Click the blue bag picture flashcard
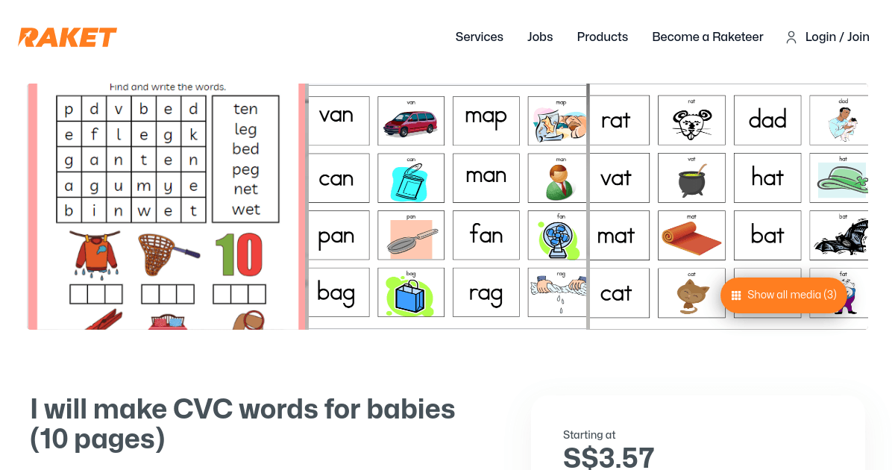The image size is (895, 470). [x=410, y=292]
